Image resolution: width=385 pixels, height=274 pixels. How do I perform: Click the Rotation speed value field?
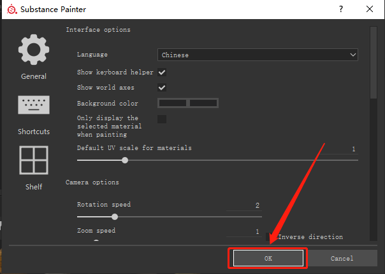pos(244,205)
